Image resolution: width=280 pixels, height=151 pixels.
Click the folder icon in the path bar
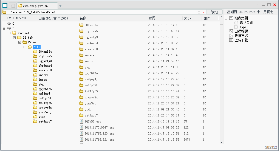pos(4,12)
